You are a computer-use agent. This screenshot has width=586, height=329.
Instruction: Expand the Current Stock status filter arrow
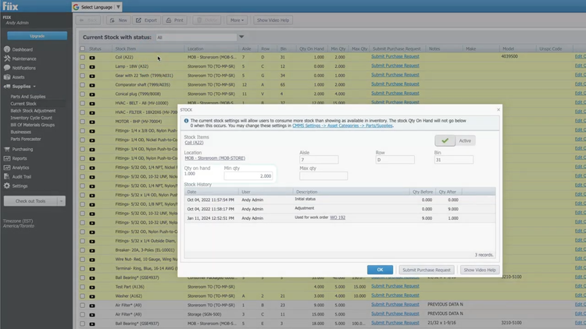click(x=241, y=37)
